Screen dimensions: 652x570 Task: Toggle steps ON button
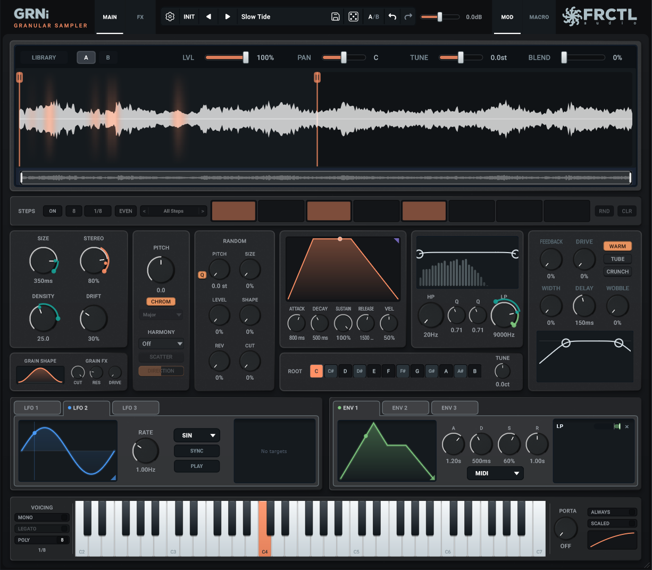coord(53,211)
